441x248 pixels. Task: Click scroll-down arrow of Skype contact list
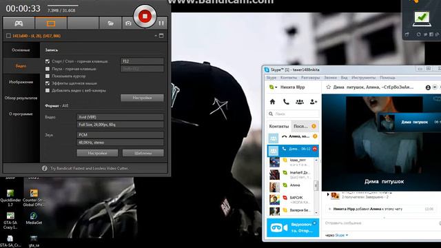click(316, 213)
